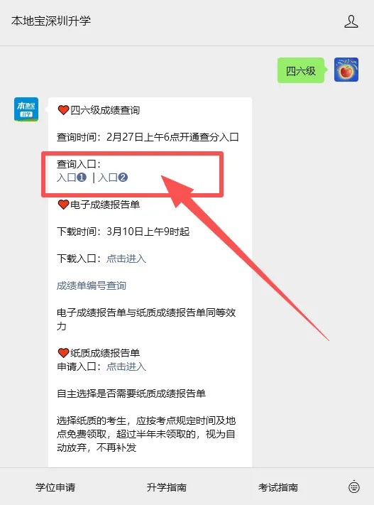Open query link 入口❶
374x505 pixels.
coord(72,178)
